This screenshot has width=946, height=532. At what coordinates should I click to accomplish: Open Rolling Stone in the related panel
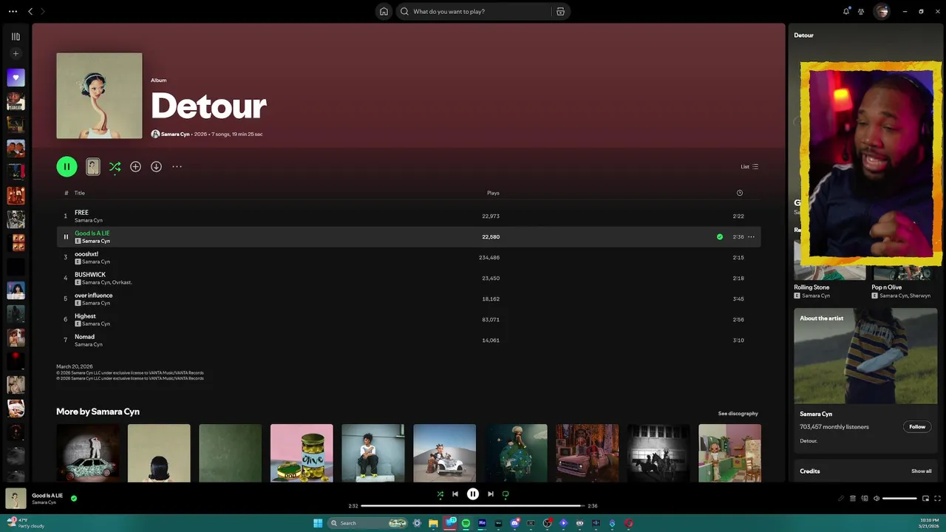(x=811, y=287)
